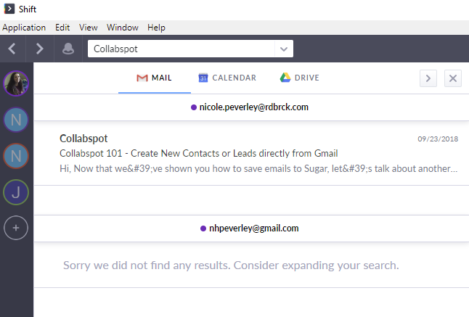
Task: Click the notification bell icon
Action: [x=68, y=49]
